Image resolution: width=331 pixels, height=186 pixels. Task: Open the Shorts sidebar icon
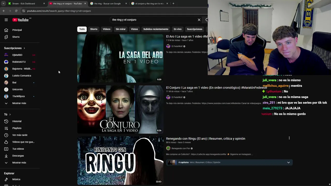pyautogui.click(x=6, y=37)
